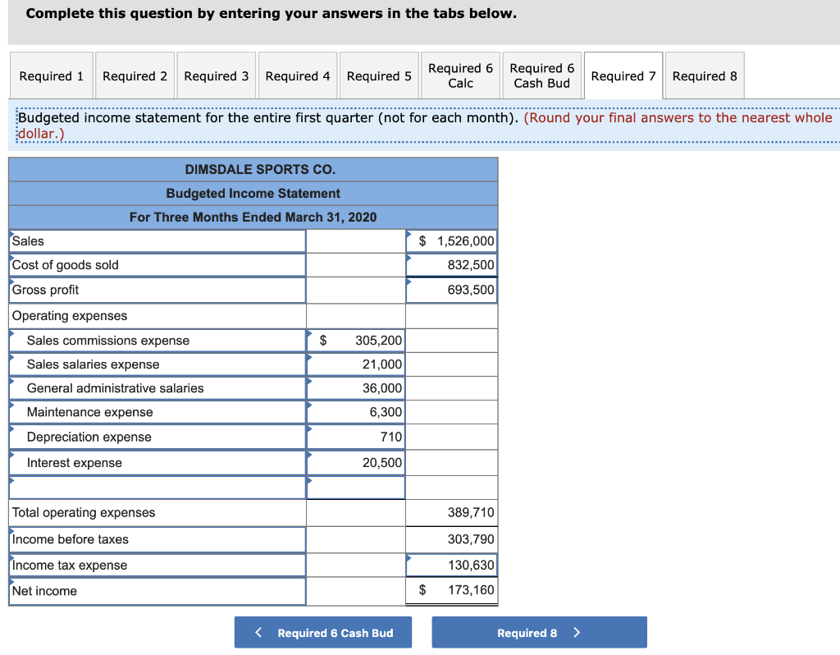Screen dimensions: 840x655
Task: Select the net income value 173,160
Action: (452, 591)
